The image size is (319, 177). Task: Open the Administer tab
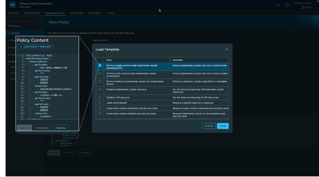(x=94, y=13)
